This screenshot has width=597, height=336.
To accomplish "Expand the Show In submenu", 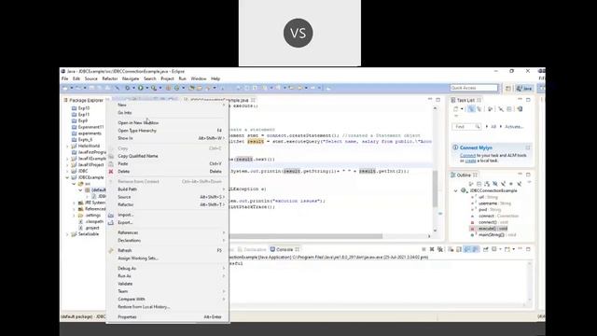I will point(168,138).
